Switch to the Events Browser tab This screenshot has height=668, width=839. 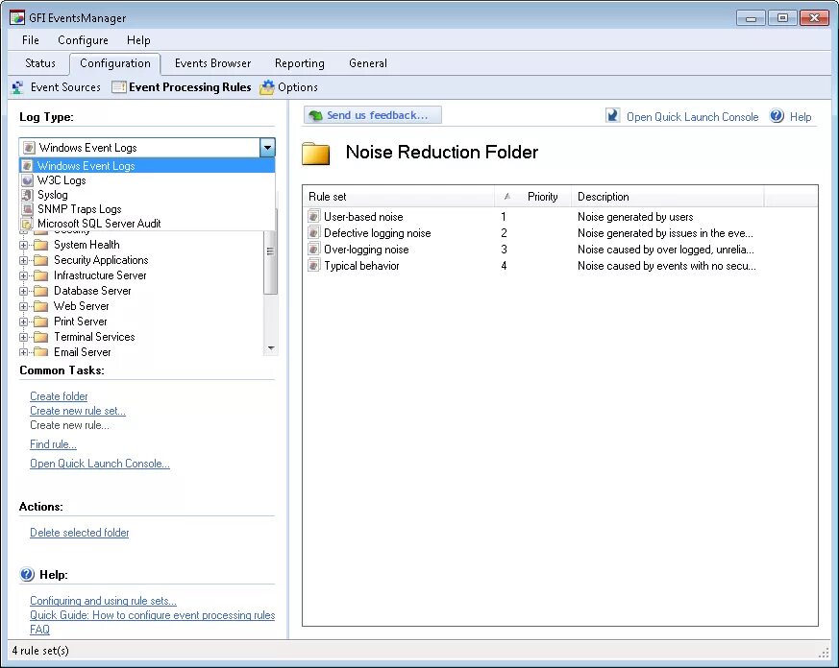coord(213,63)
